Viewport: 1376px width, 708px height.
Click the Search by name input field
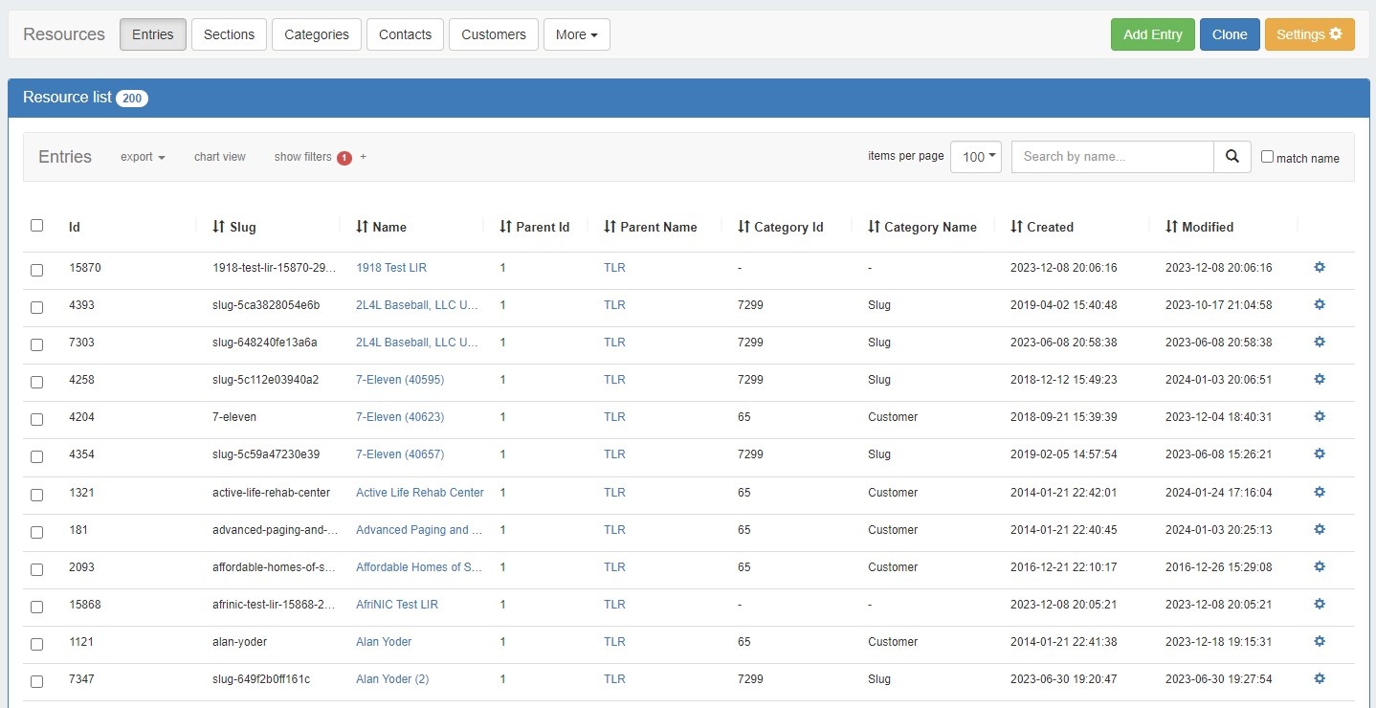1112,157
